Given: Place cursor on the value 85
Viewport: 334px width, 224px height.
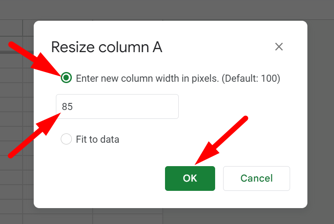Looking at the screenshot, I should (67, 106).
